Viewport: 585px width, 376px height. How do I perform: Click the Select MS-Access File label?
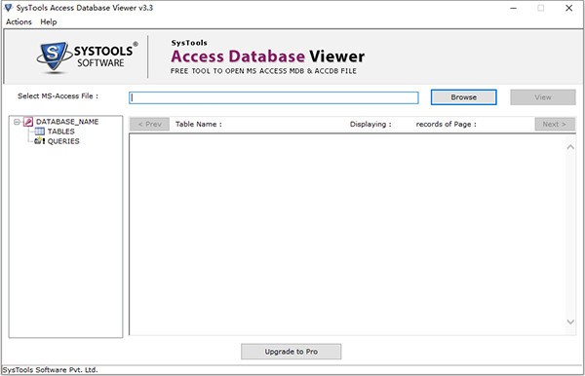pyautogui.click(x=58, y=96)
